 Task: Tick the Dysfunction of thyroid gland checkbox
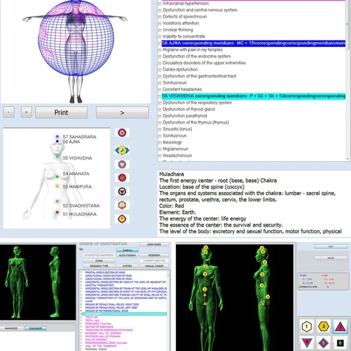(x=160, y=110)
